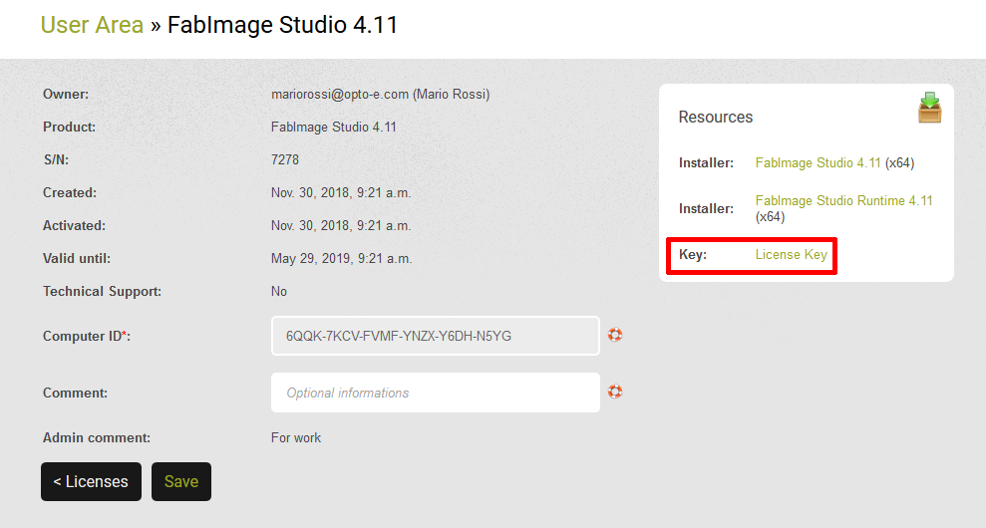The image size is (986, 528).
Task: Click the page title FabImage Studio 4.11
Action: (282, 25)
